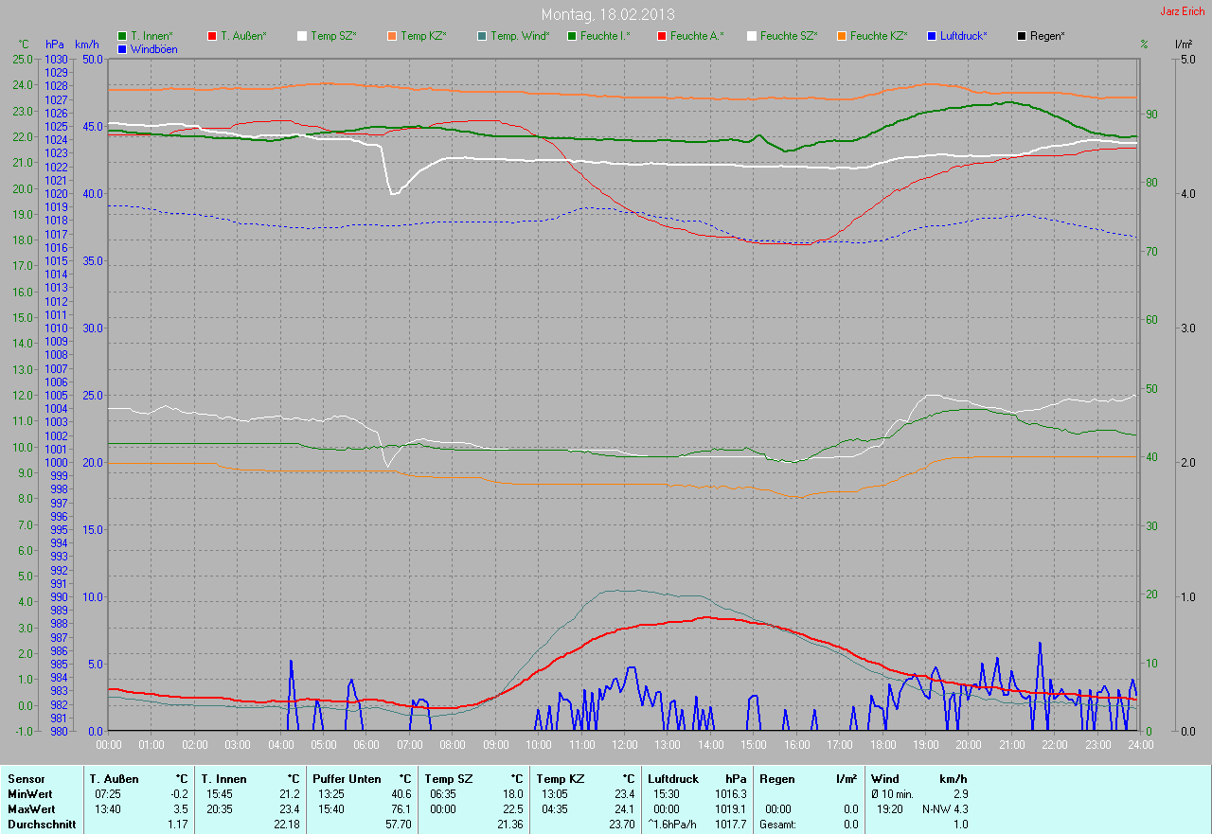The width and height of the screenshot is (1212, 834).
Task: Select the white Temp SZ legend marker
Action: point(302,36)
